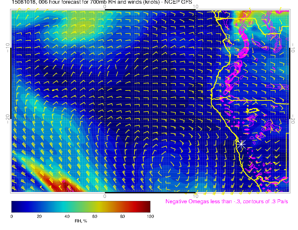The height and width of the screenshot is (230, 298).
Task: Click the "10" label on top axis
Action: [195, 6]
